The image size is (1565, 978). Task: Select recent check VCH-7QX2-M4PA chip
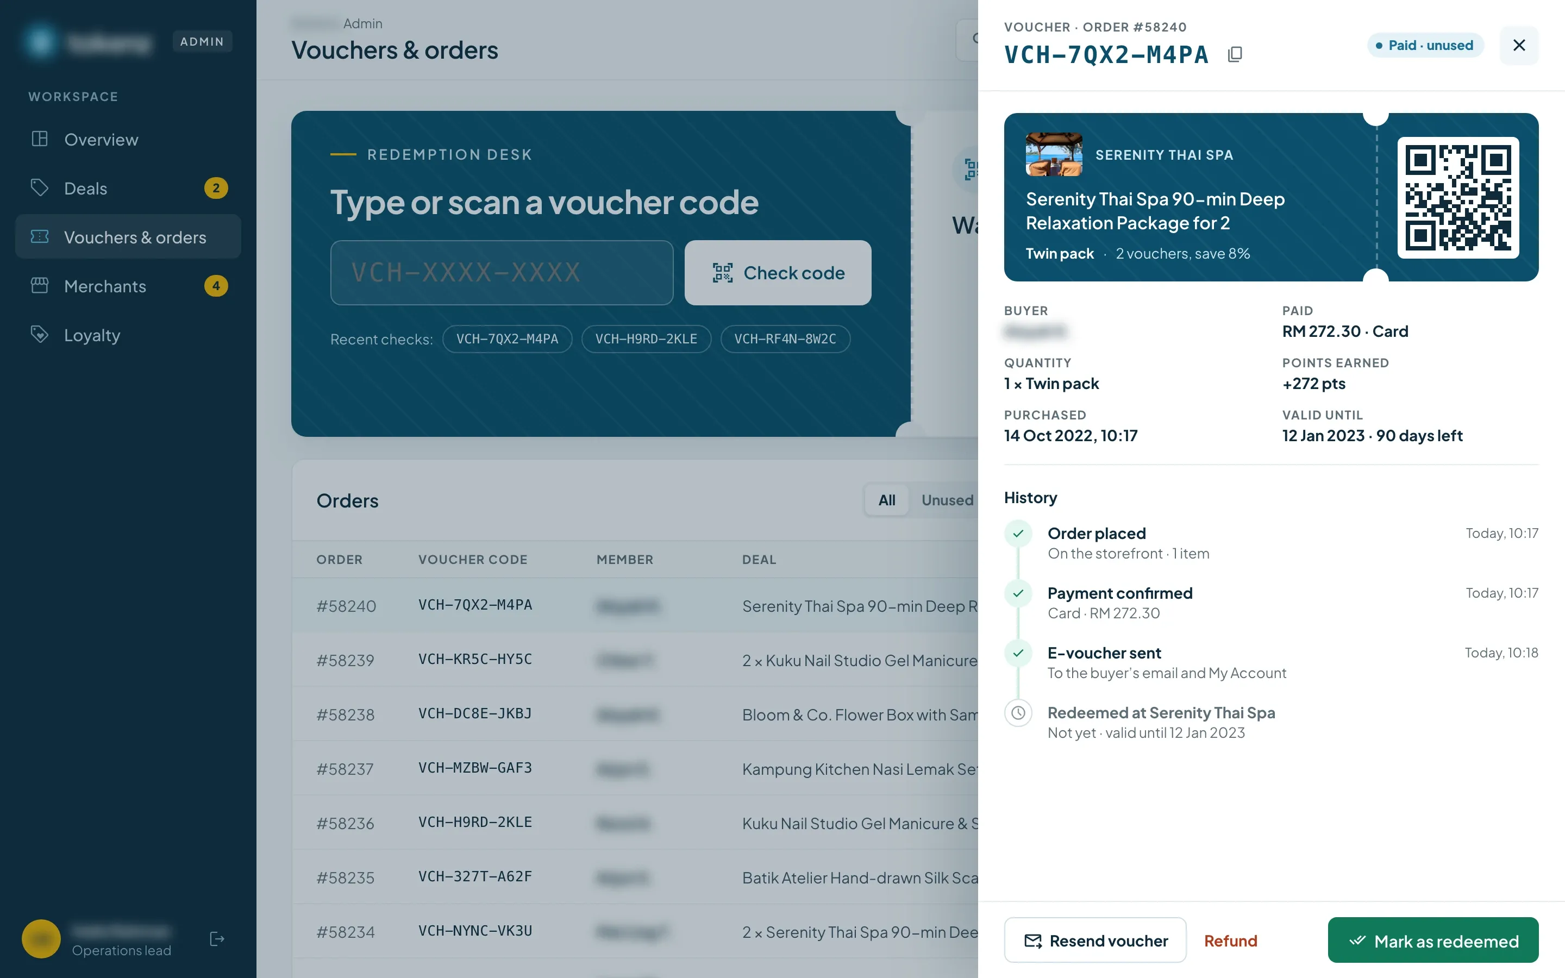pyautogui.click(x=507, y=339)
